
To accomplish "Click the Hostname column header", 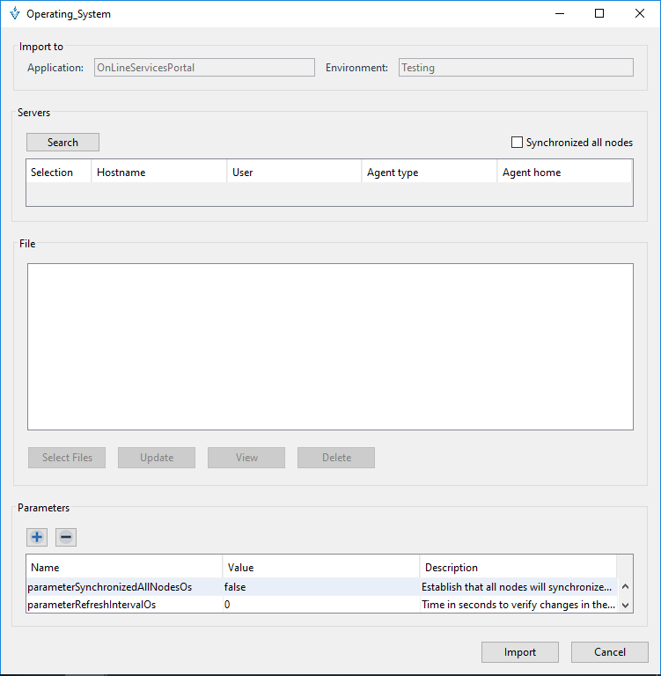I will tap(158, 173).
